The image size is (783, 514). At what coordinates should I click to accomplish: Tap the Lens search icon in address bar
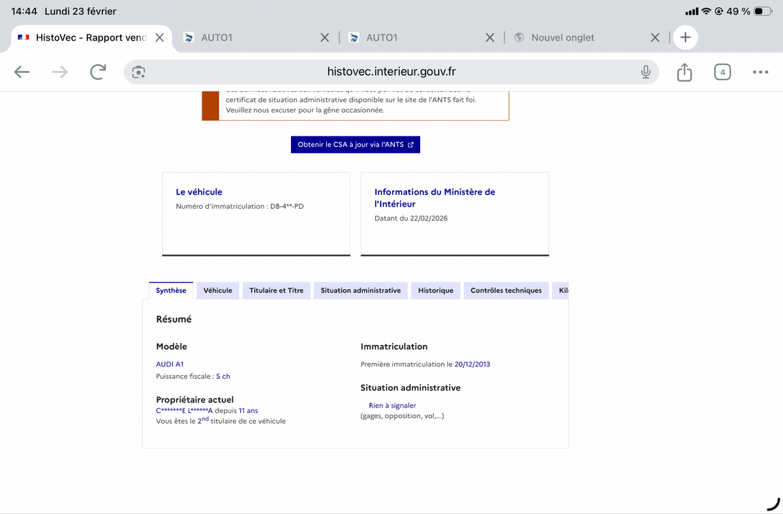(x=138, y=72)
